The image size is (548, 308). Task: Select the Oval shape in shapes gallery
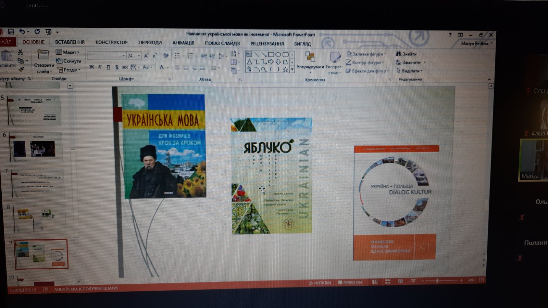(278, 54)
